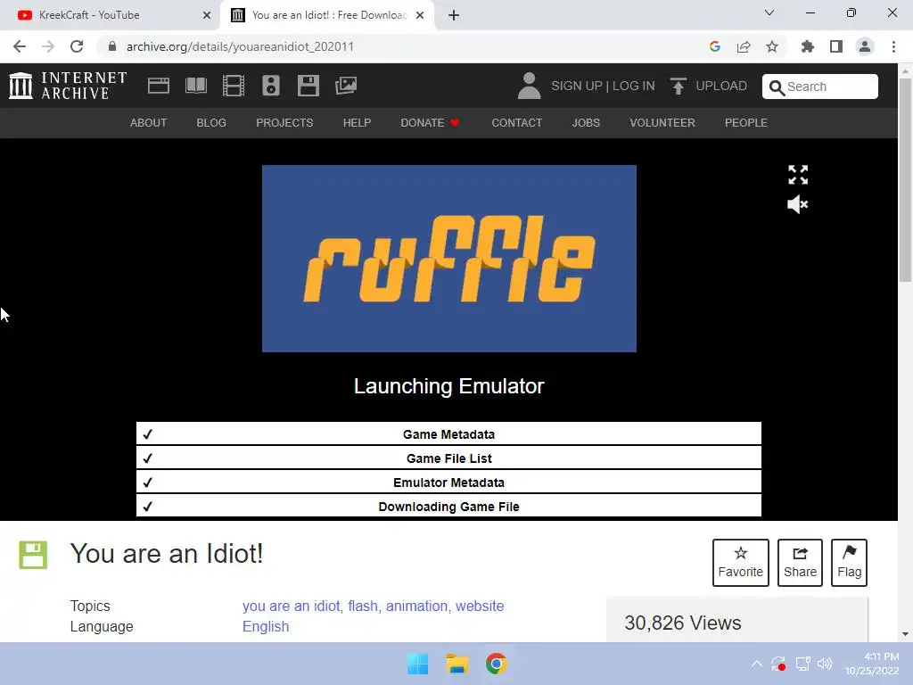Close the KreekCraft YouTube tab

[207, 15]
